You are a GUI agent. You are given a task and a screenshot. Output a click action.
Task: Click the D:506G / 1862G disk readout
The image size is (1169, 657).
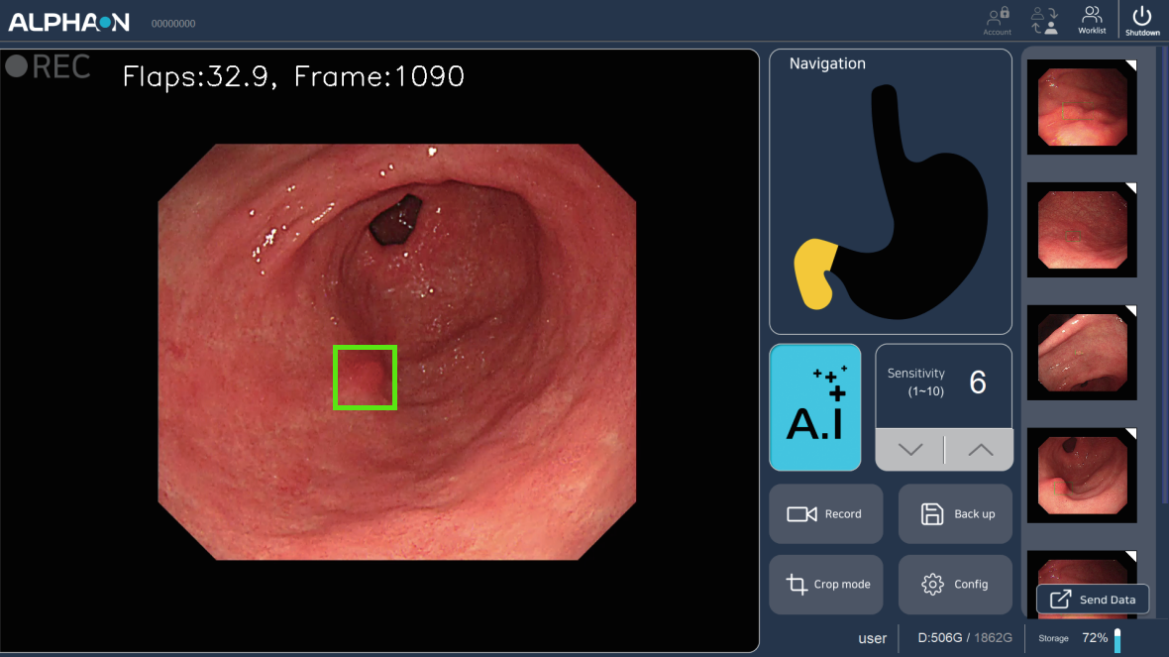click(965, 638)
